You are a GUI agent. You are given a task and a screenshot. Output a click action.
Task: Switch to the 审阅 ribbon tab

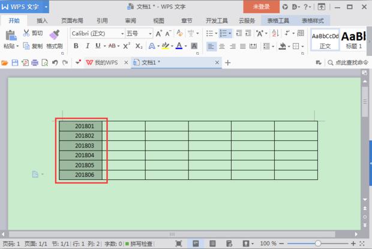(x=130, y=21)
